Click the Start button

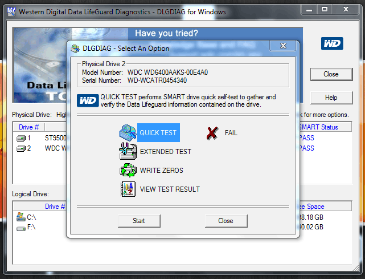[x=139, y=221]
